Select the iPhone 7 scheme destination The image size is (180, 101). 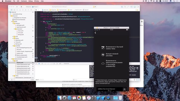(35, 7)
